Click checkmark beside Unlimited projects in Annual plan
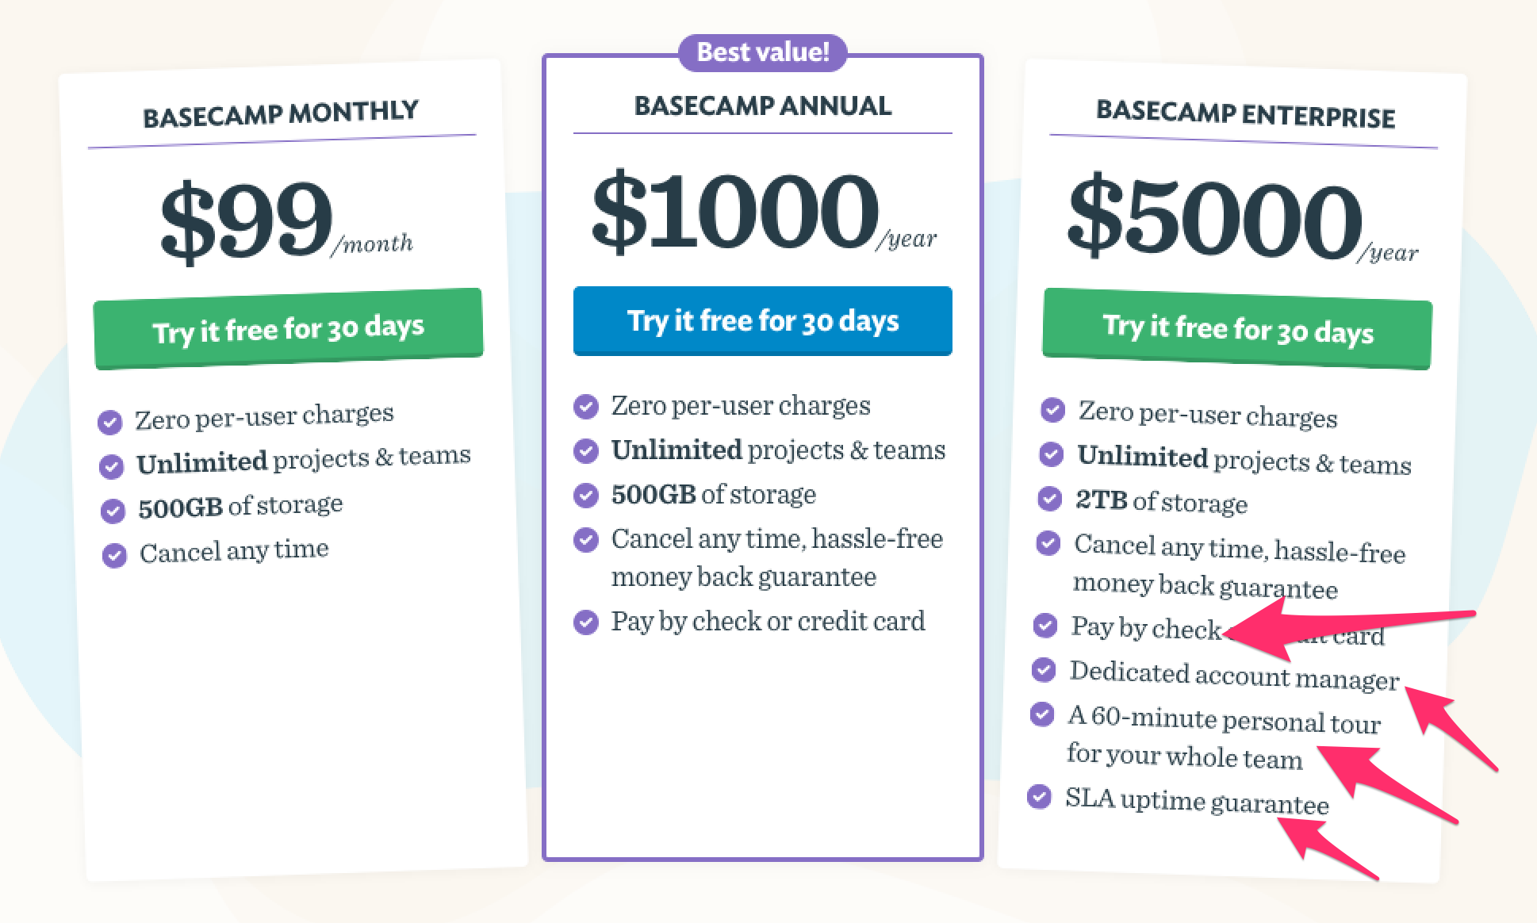The width and height of the screenshot is (1537, 923). pyautogui.click(x=586, y=450)
